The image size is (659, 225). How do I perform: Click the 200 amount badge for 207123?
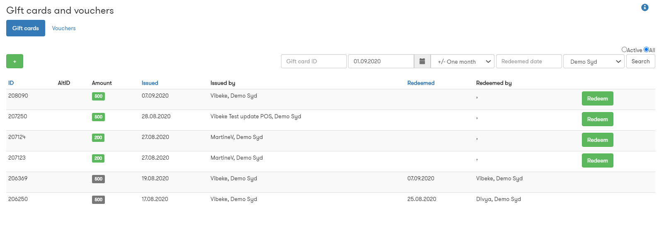click(x=98, y=158)
